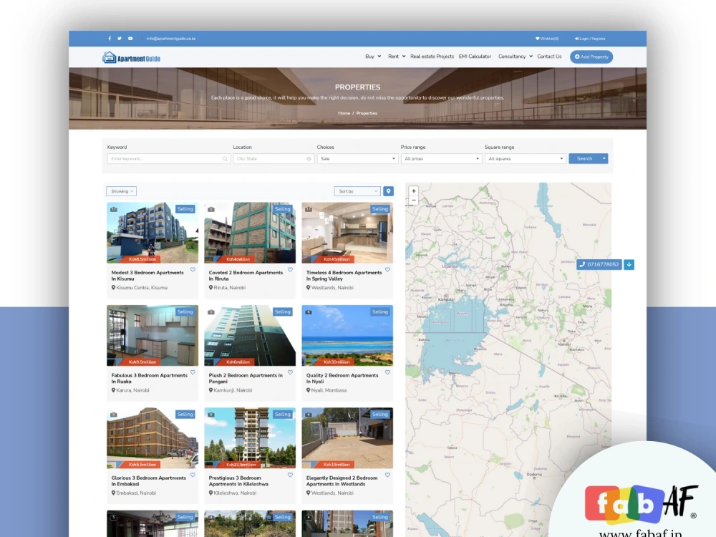This screenshot has width=716, height=537.
Task: Click the Add Property button
Action: pos(591,57)
